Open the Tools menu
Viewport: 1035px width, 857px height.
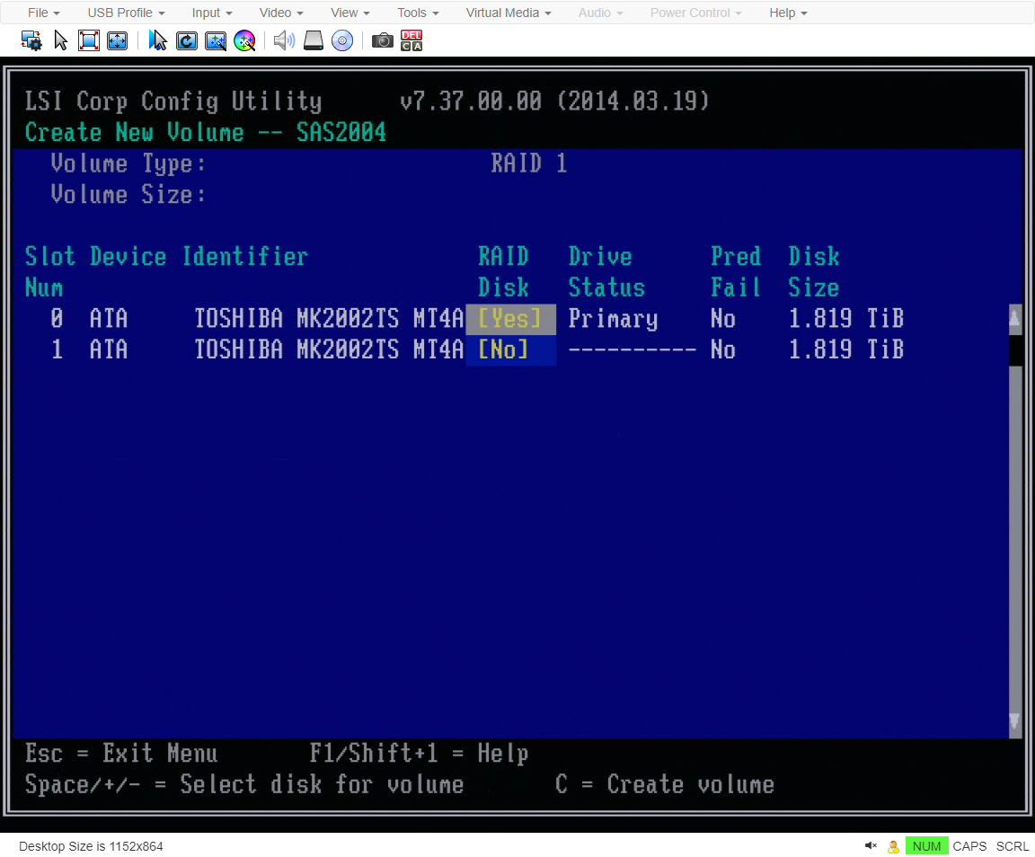point(418,13)
